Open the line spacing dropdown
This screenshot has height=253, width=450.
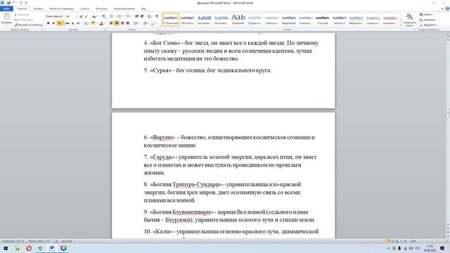(136, 23)
